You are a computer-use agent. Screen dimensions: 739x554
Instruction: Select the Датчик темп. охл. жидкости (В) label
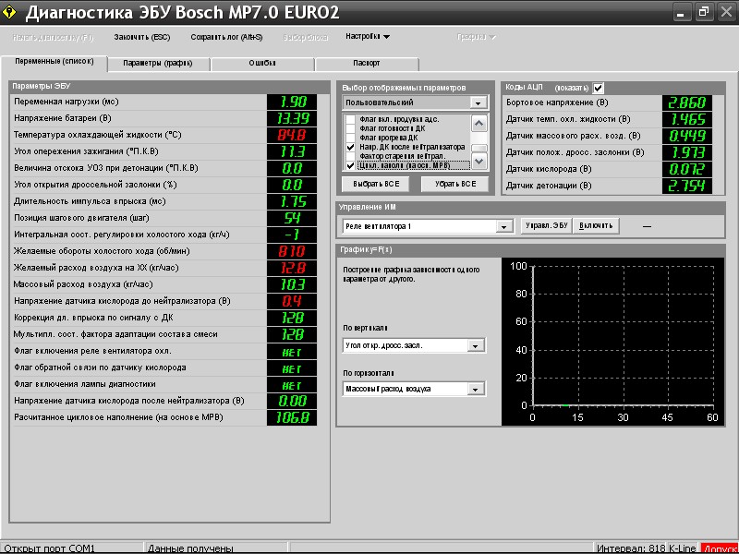coord(568,120)
